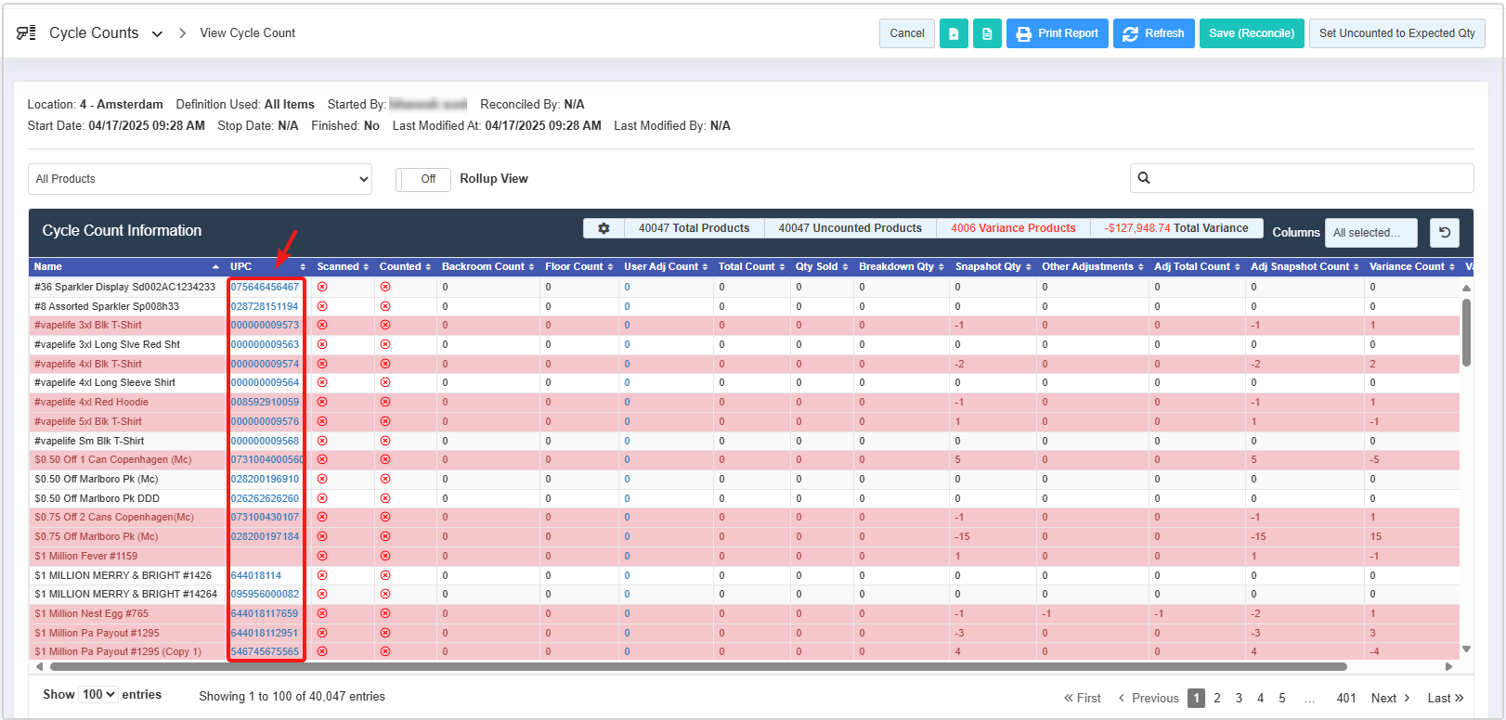
Task: Open the All Products filter dropdown
Action: click(200, 179)
